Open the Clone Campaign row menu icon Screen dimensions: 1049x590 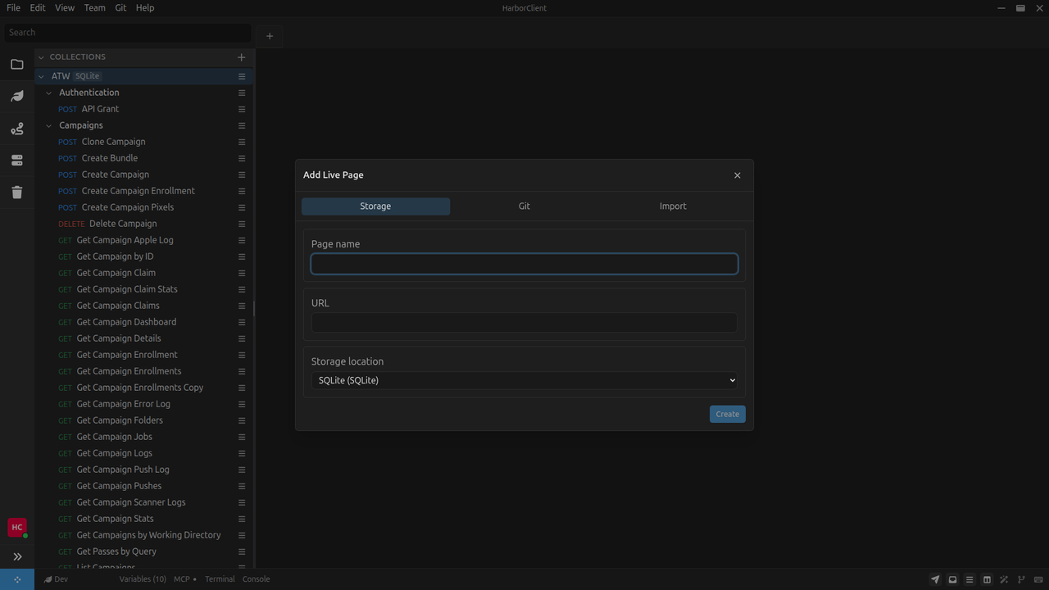[242, 142]
